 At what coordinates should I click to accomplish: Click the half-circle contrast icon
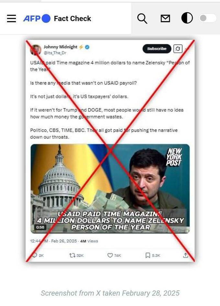[187, 18]
